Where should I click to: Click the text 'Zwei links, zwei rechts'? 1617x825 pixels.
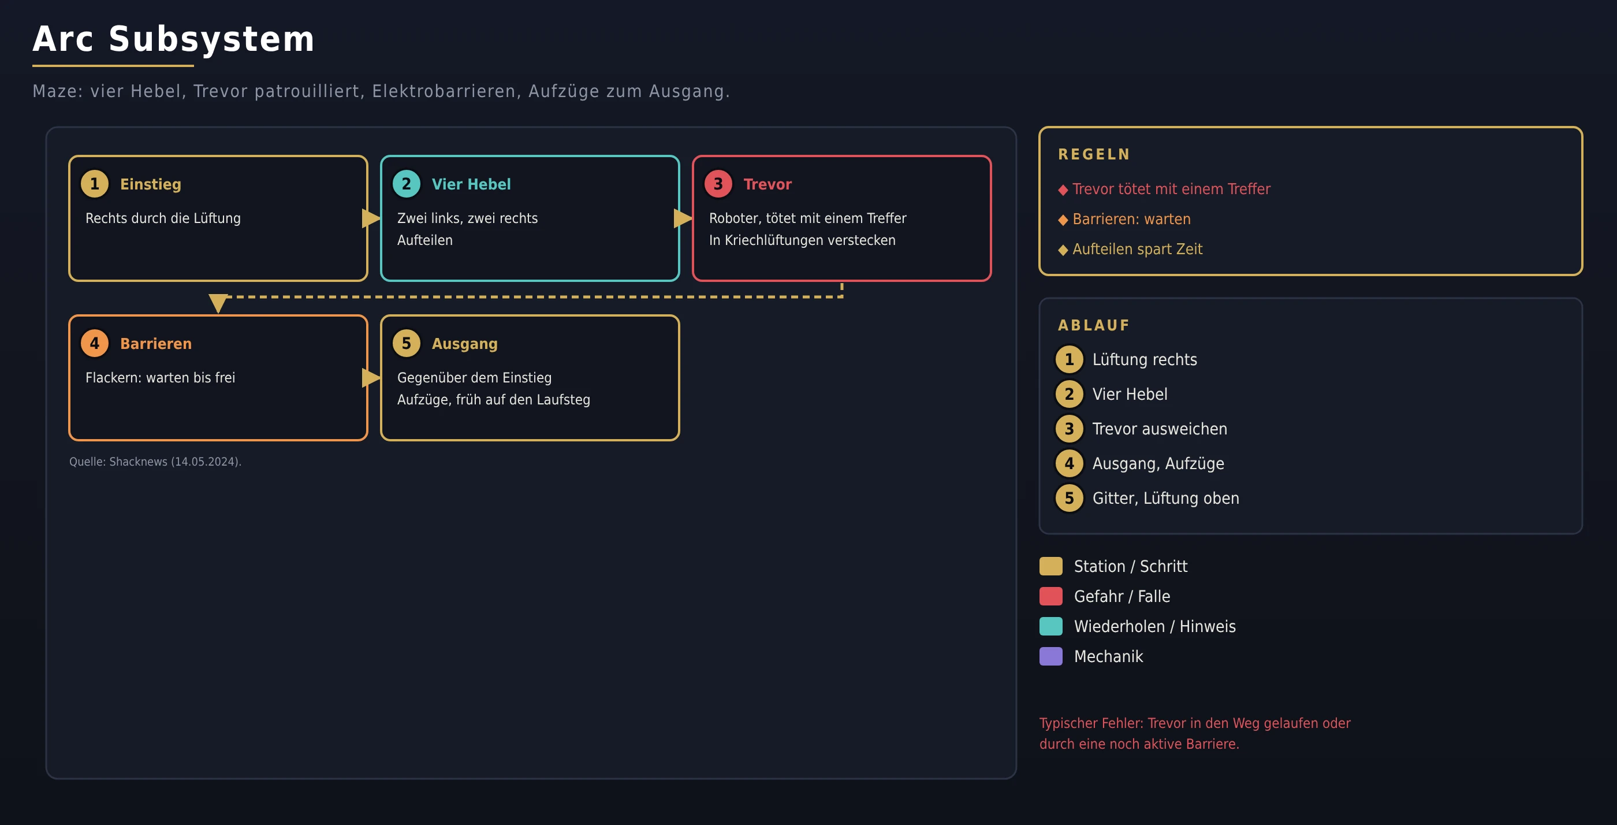point(468,218)
